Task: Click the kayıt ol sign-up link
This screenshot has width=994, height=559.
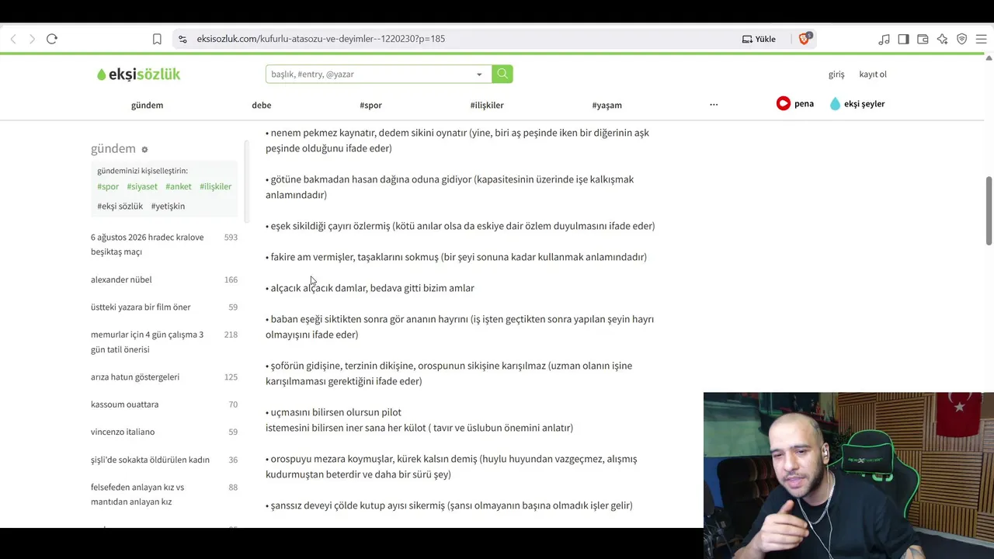Action: (873, 75)
